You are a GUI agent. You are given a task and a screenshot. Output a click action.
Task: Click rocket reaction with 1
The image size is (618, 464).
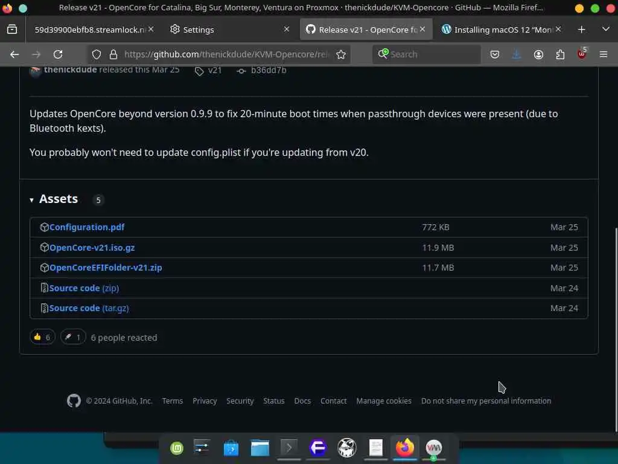click(x=73, y=337)
